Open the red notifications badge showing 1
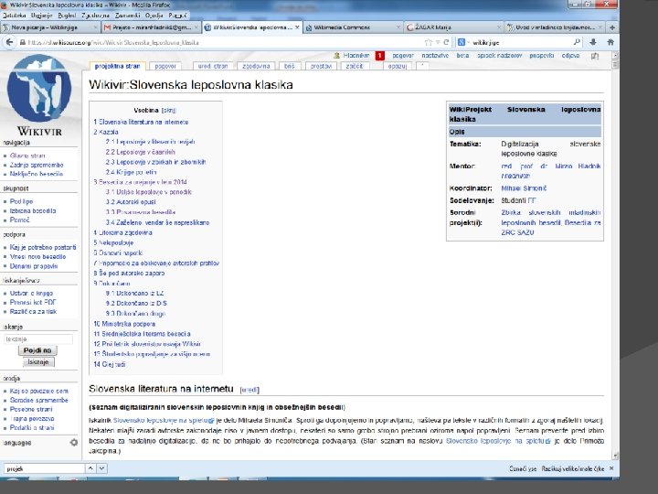The width and height of the screenshot is (658, 494). (380, 56)
